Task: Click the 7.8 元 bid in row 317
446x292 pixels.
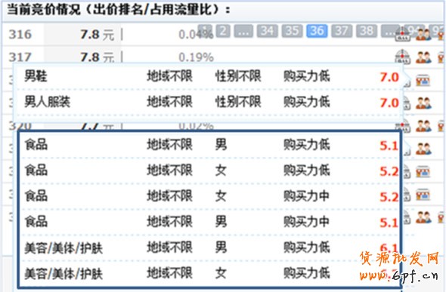Action: click(97, 57)
